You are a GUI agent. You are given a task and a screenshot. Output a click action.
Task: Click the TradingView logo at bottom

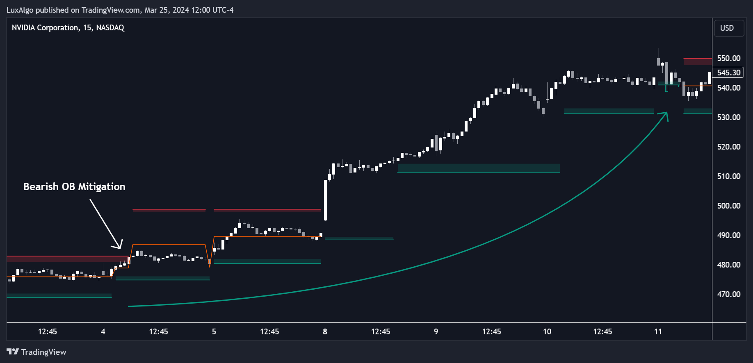(x=37, y=352)
